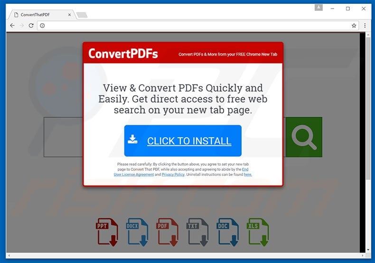Select the XLS file format icon
Viewport: 375px width, 263px height.
(258, 232)
